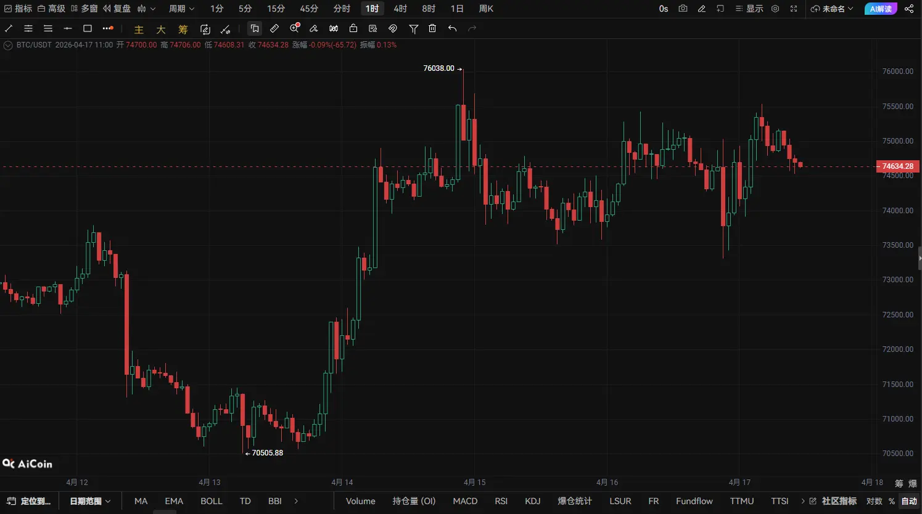Select the 8时 timeframe
Screen dimensions: 922x514
click(429, 9)
